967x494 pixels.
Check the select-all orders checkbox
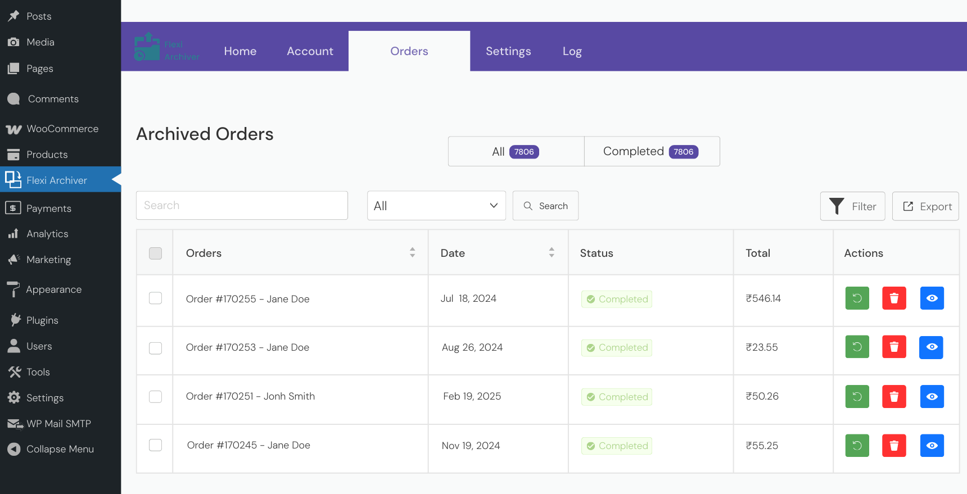pyautogui.click(x=155, y=253)
